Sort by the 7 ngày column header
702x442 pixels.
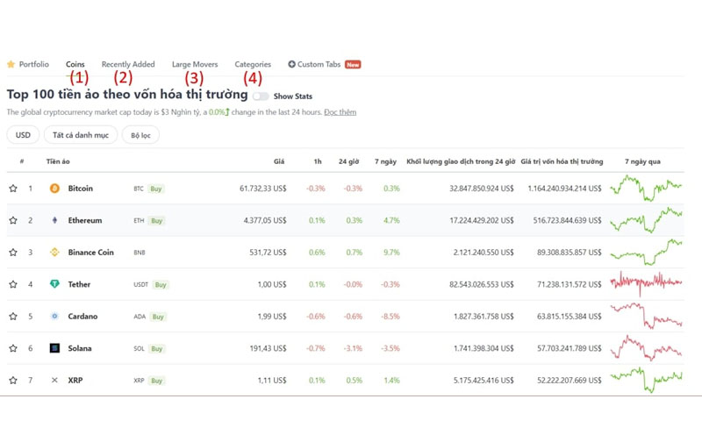(x=385, y=161)
